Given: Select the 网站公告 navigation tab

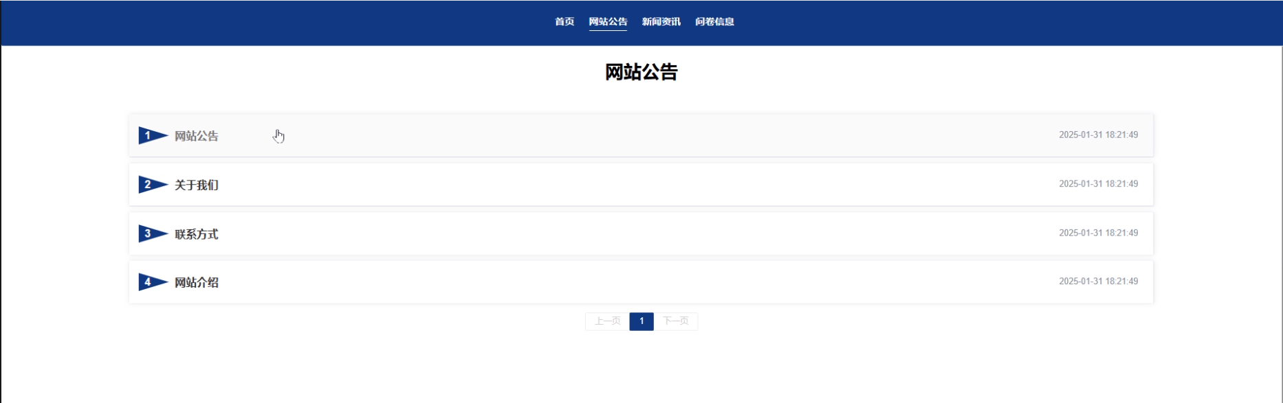Looking at the screenshot, I should (x=608, y=22).
